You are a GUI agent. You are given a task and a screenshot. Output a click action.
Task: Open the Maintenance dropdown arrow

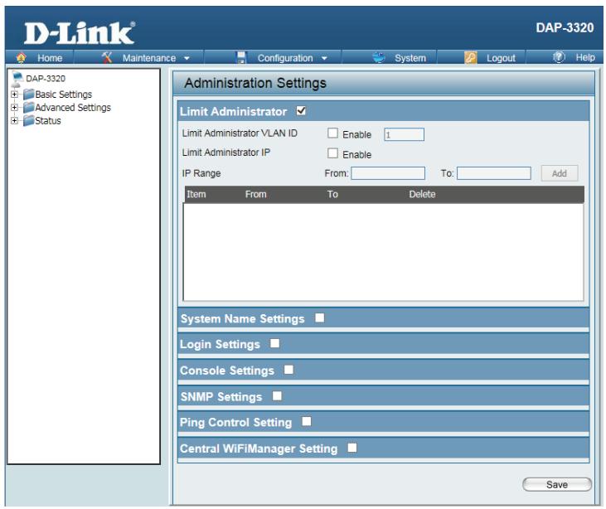pos(187,58)
